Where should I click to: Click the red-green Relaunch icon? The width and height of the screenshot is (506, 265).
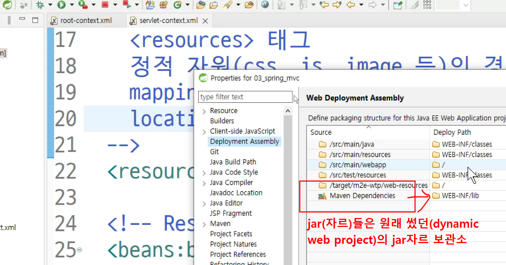coord(126,5)
